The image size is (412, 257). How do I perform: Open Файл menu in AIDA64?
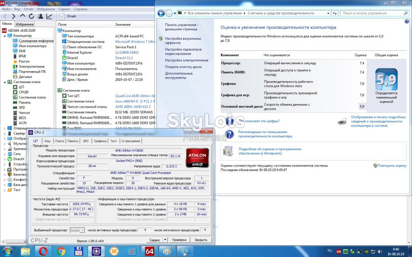[x=6, y=9]
